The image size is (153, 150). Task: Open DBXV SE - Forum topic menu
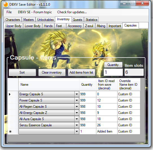[35, 12]
